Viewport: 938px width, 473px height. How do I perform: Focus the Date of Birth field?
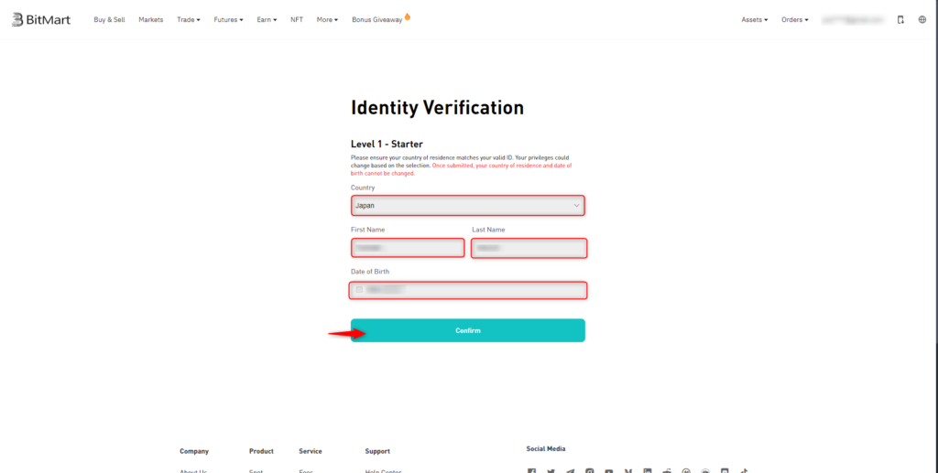476,290
